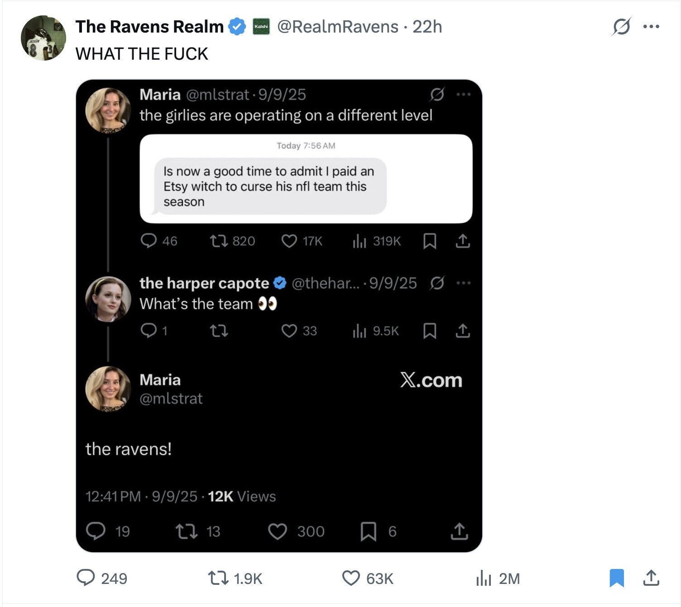Click the Grok icon beside the more menu
Screen dimensions: 681x607
coord(621,27)
